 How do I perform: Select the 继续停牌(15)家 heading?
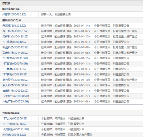click(x=12, y=20)
